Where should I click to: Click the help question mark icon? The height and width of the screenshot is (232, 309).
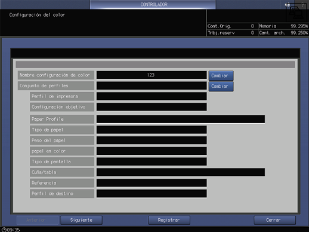pyautogui.click(x=302, y=5)
